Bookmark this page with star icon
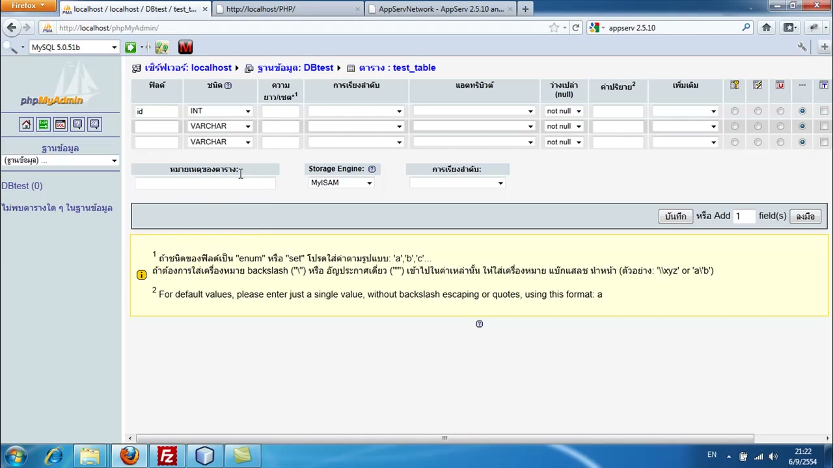 coord(554,28)
